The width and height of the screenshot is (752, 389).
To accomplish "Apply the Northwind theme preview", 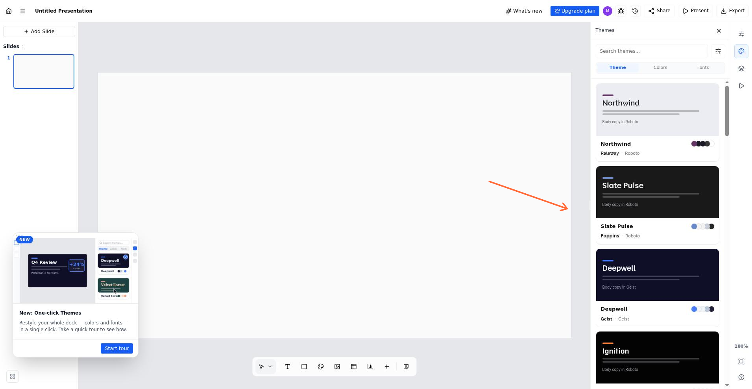I will (x=658, y=110).
